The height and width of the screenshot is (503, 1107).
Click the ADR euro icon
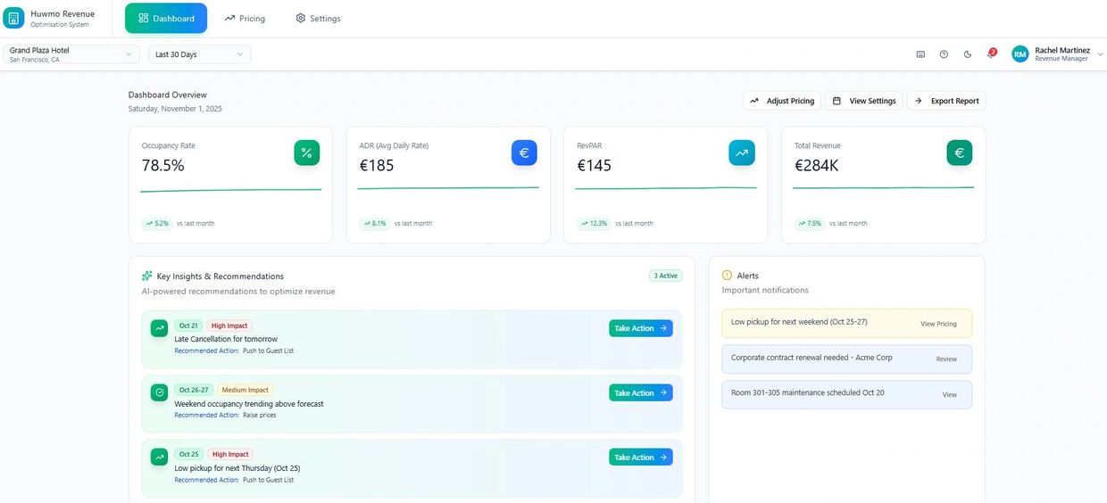(524, 153)
